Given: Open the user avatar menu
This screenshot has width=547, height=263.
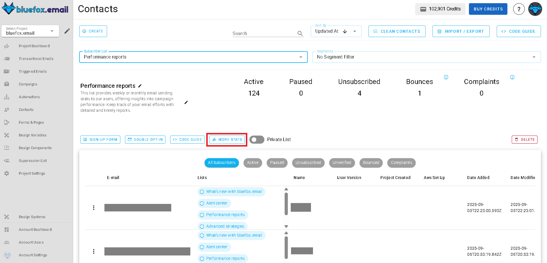Looking at the screenshot, I should point(535,9).
